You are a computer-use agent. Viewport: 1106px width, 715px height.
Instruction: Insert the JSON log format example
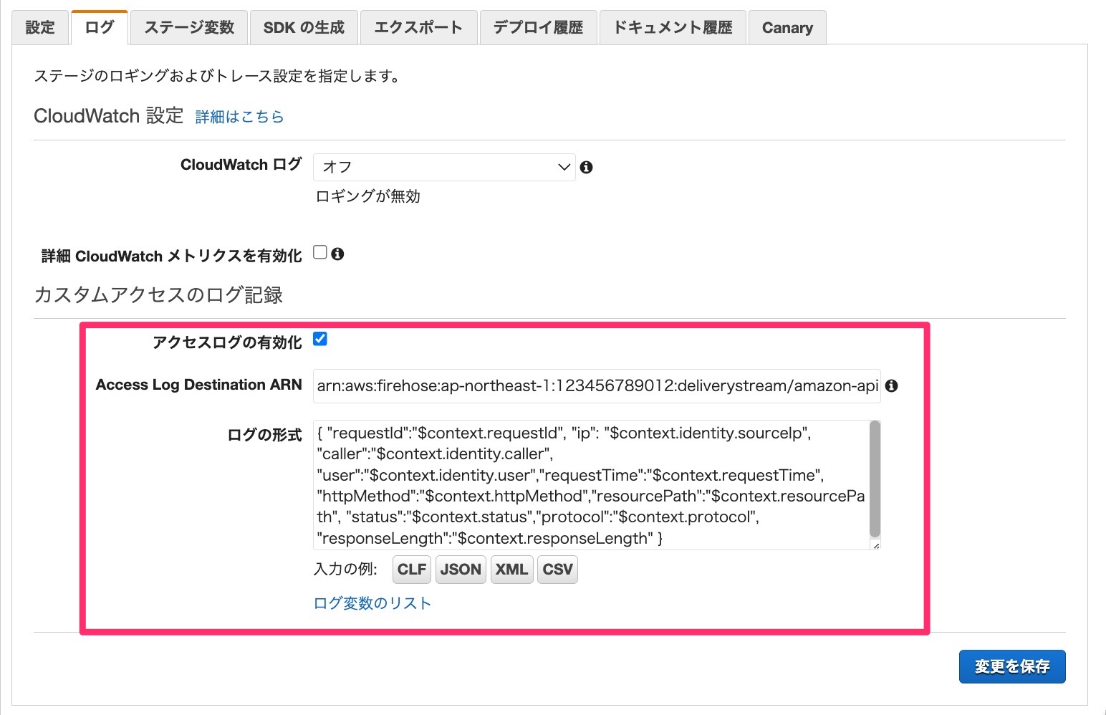[460, 569]
